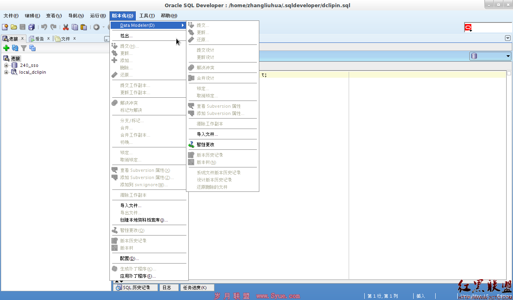
Task: Click the Cut scissors icon
Action: click(x=66, y=27)
